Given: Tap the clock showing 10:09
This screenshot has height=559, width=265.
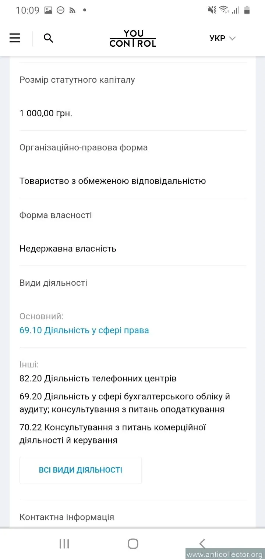Looking at the screenshot, I should pos(27,10).
